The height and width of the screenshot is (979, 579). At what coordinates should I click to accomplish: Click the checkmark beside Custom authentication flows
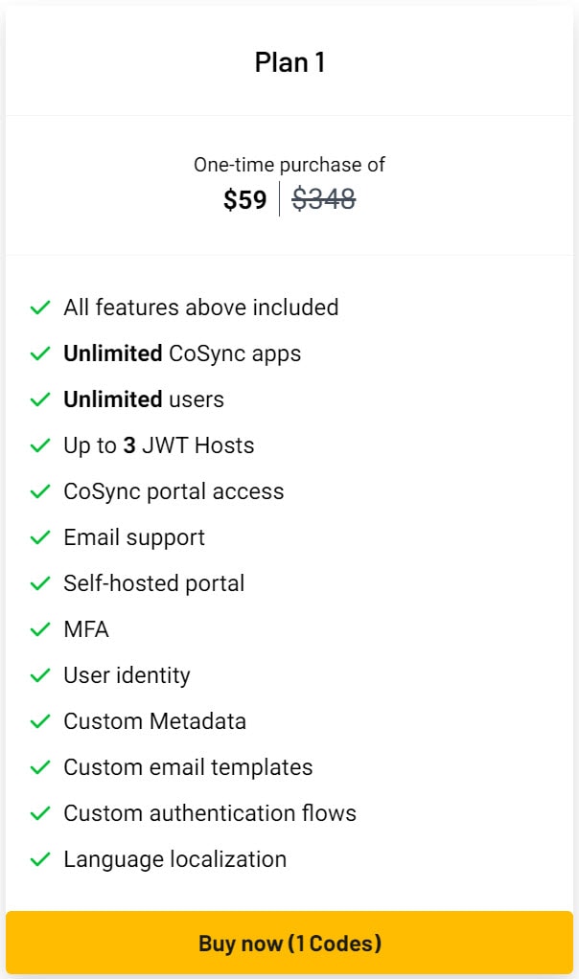click(x=40, y=813)
